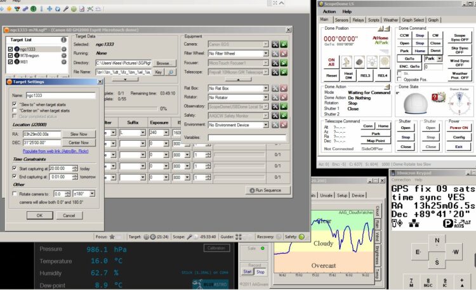The image size is (476, 290).
Task: Click the RA coordinate input field
Action: tap(42, 134)
